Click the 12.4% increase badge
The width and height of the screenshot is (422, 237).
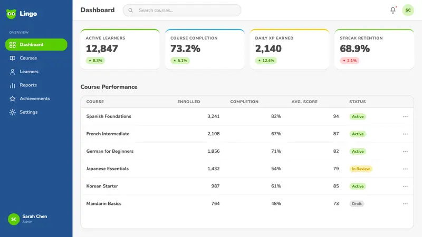point(266,61)
